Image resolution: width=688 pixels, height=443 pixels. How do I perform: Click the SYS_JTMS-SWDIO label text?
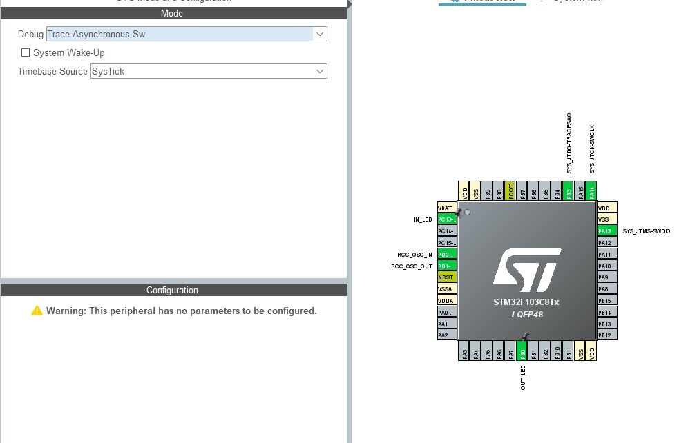[x=647, y=231]
